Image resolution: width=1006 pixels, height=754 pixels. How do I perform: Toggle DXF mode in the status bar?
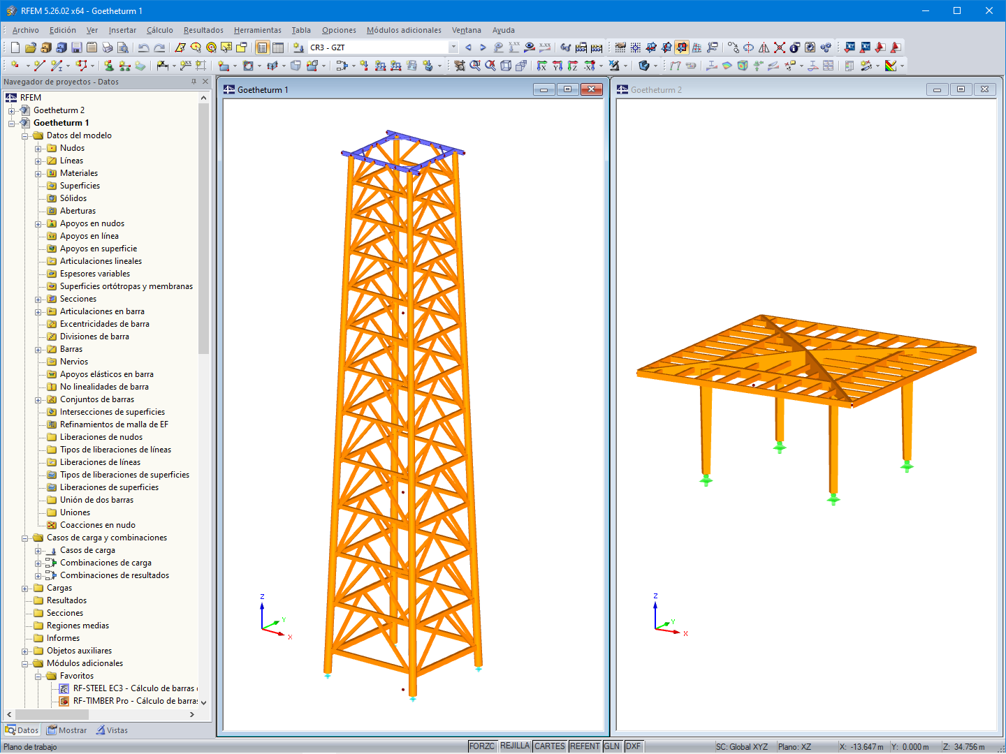633,746
